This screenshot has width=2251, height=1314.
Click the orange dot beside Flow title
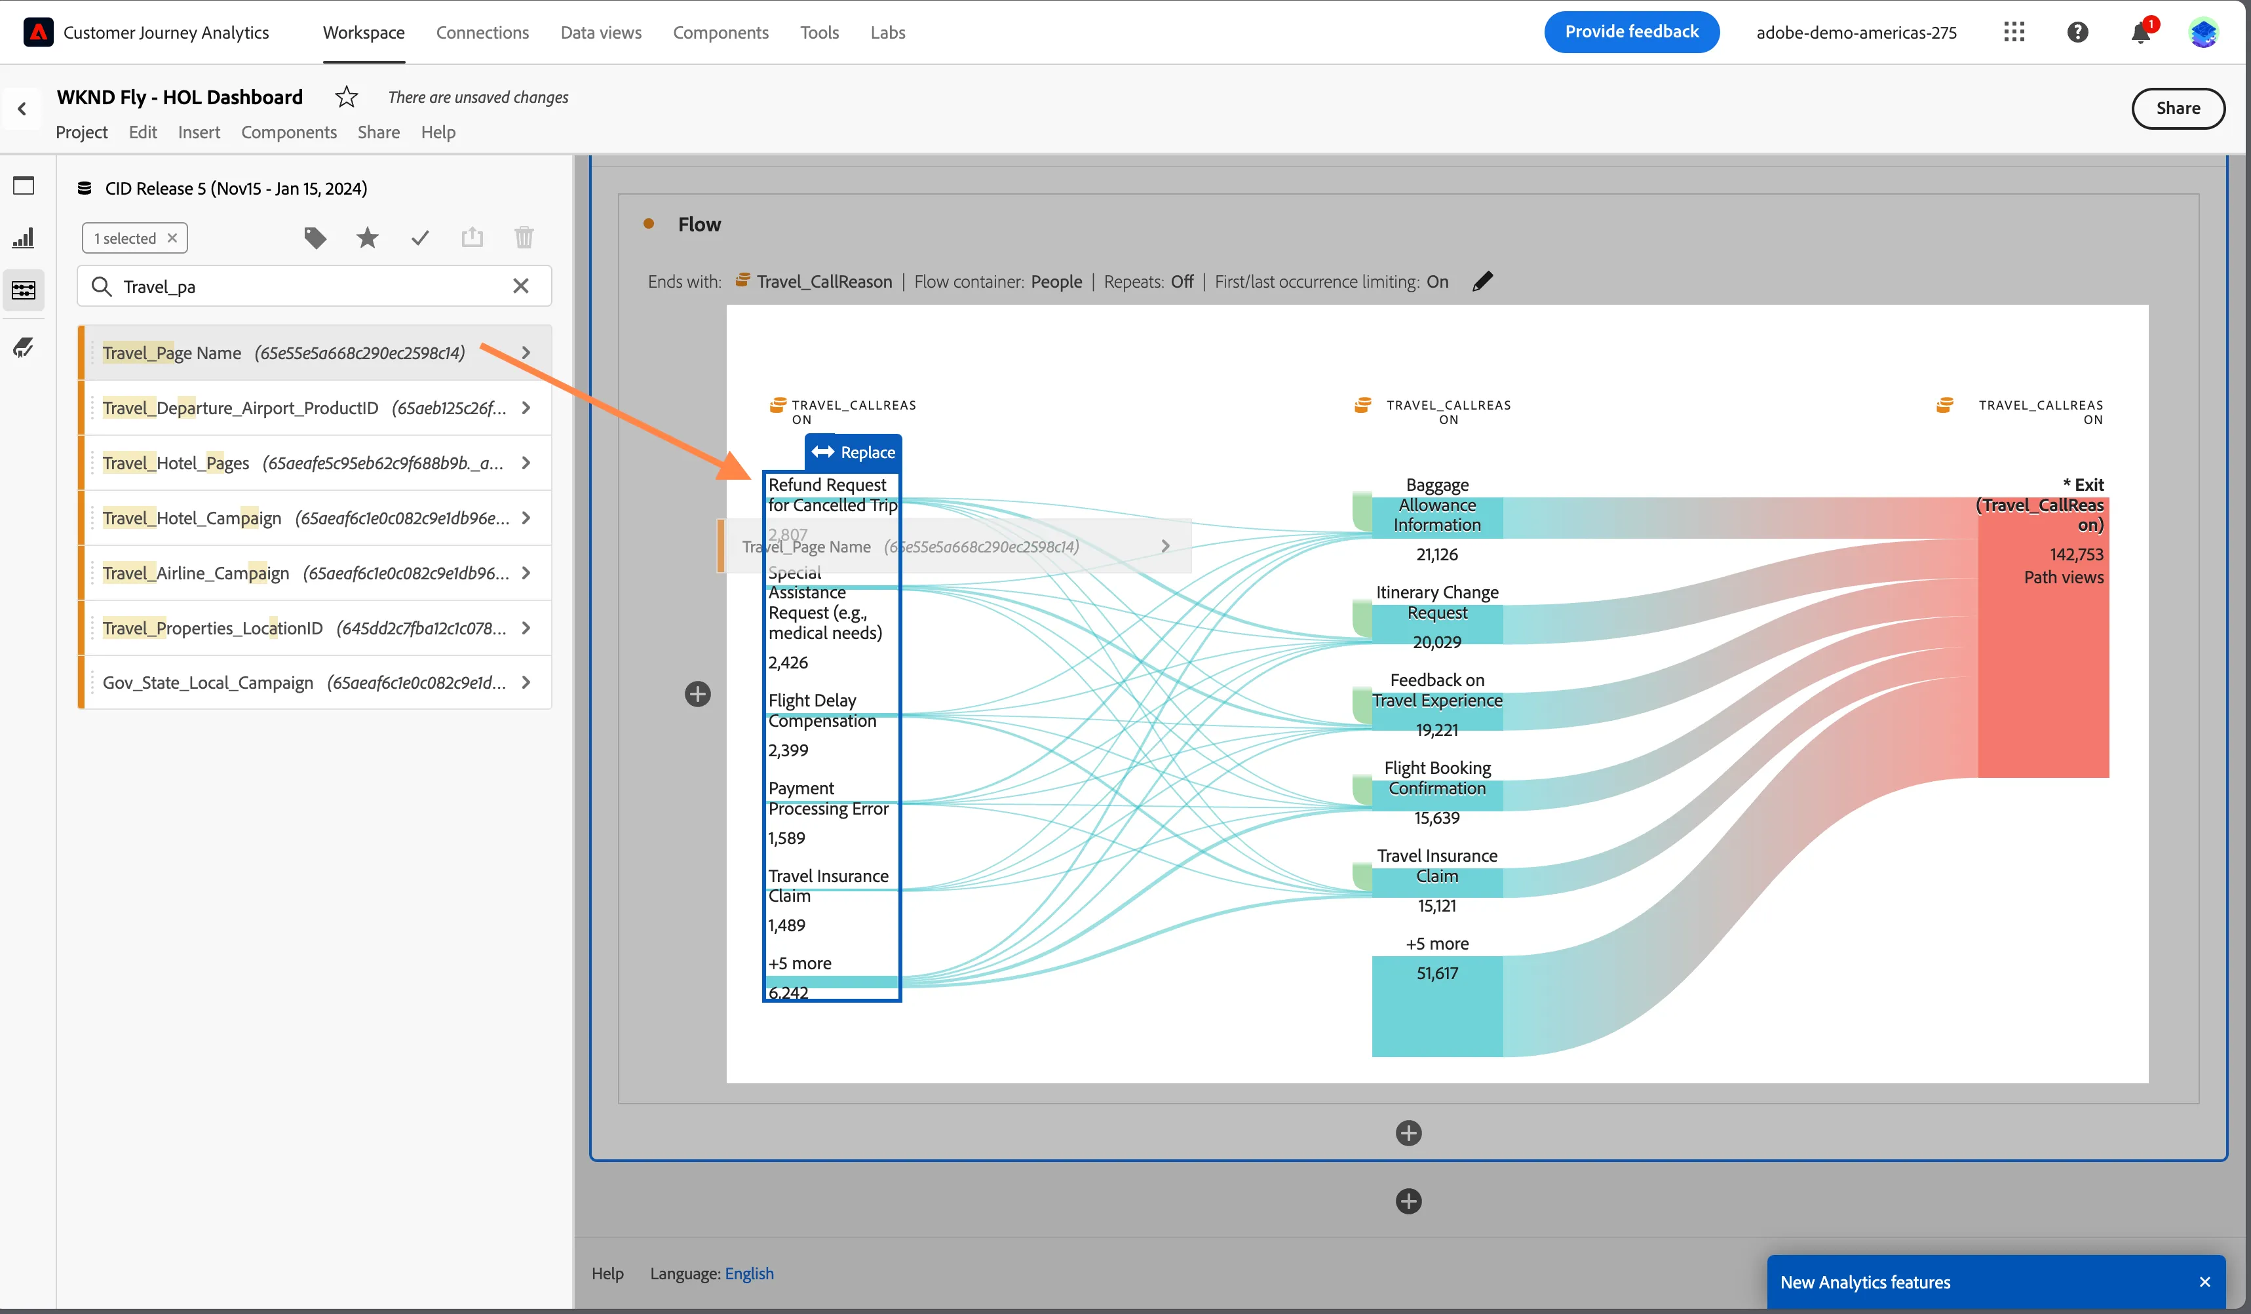pyautogui.click(x=649, y=223)
